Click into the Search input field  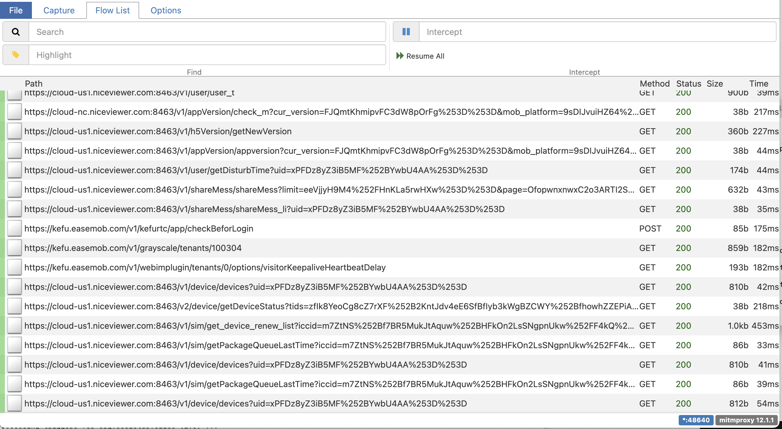coord(207,32)
